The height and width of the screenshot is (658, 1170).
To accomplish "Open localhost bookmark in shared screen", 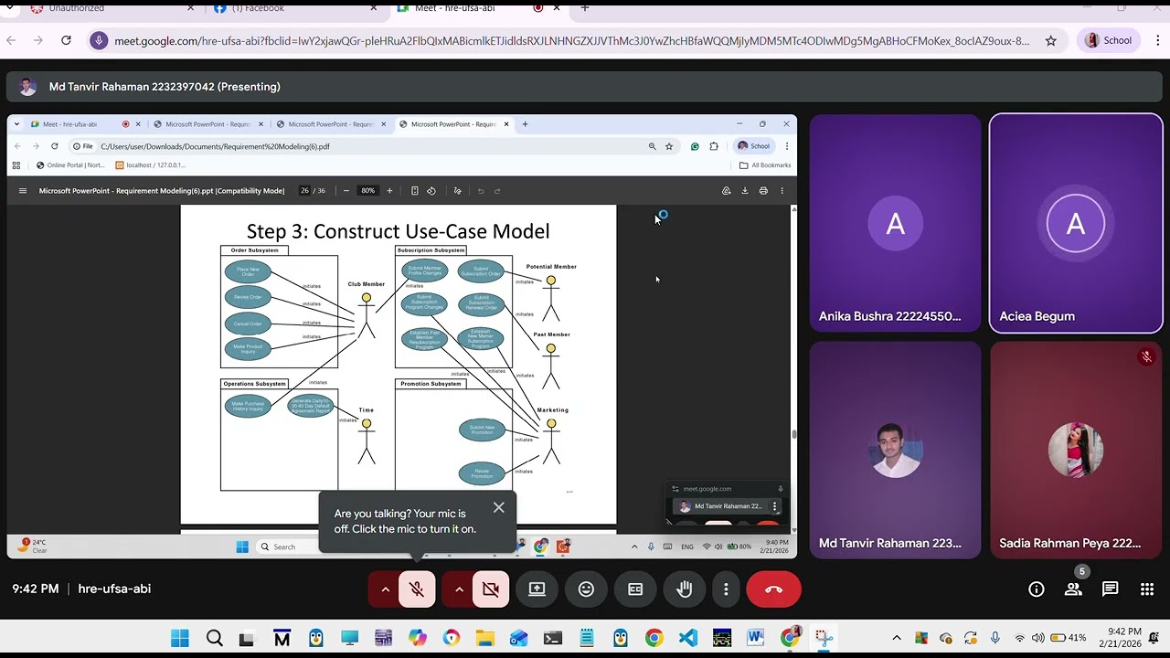I will pyautogui.click(x=151, y=165).
